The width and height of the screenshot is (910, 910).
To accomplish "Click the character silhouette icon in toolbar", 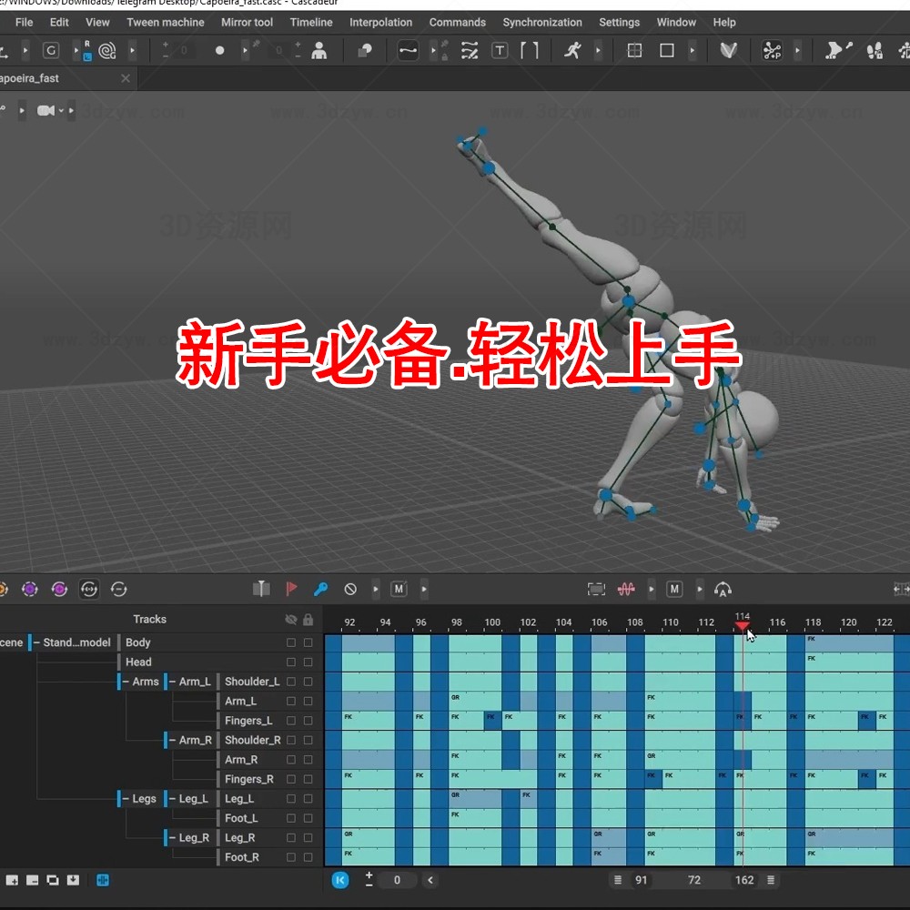I will (x=318, y=51).
